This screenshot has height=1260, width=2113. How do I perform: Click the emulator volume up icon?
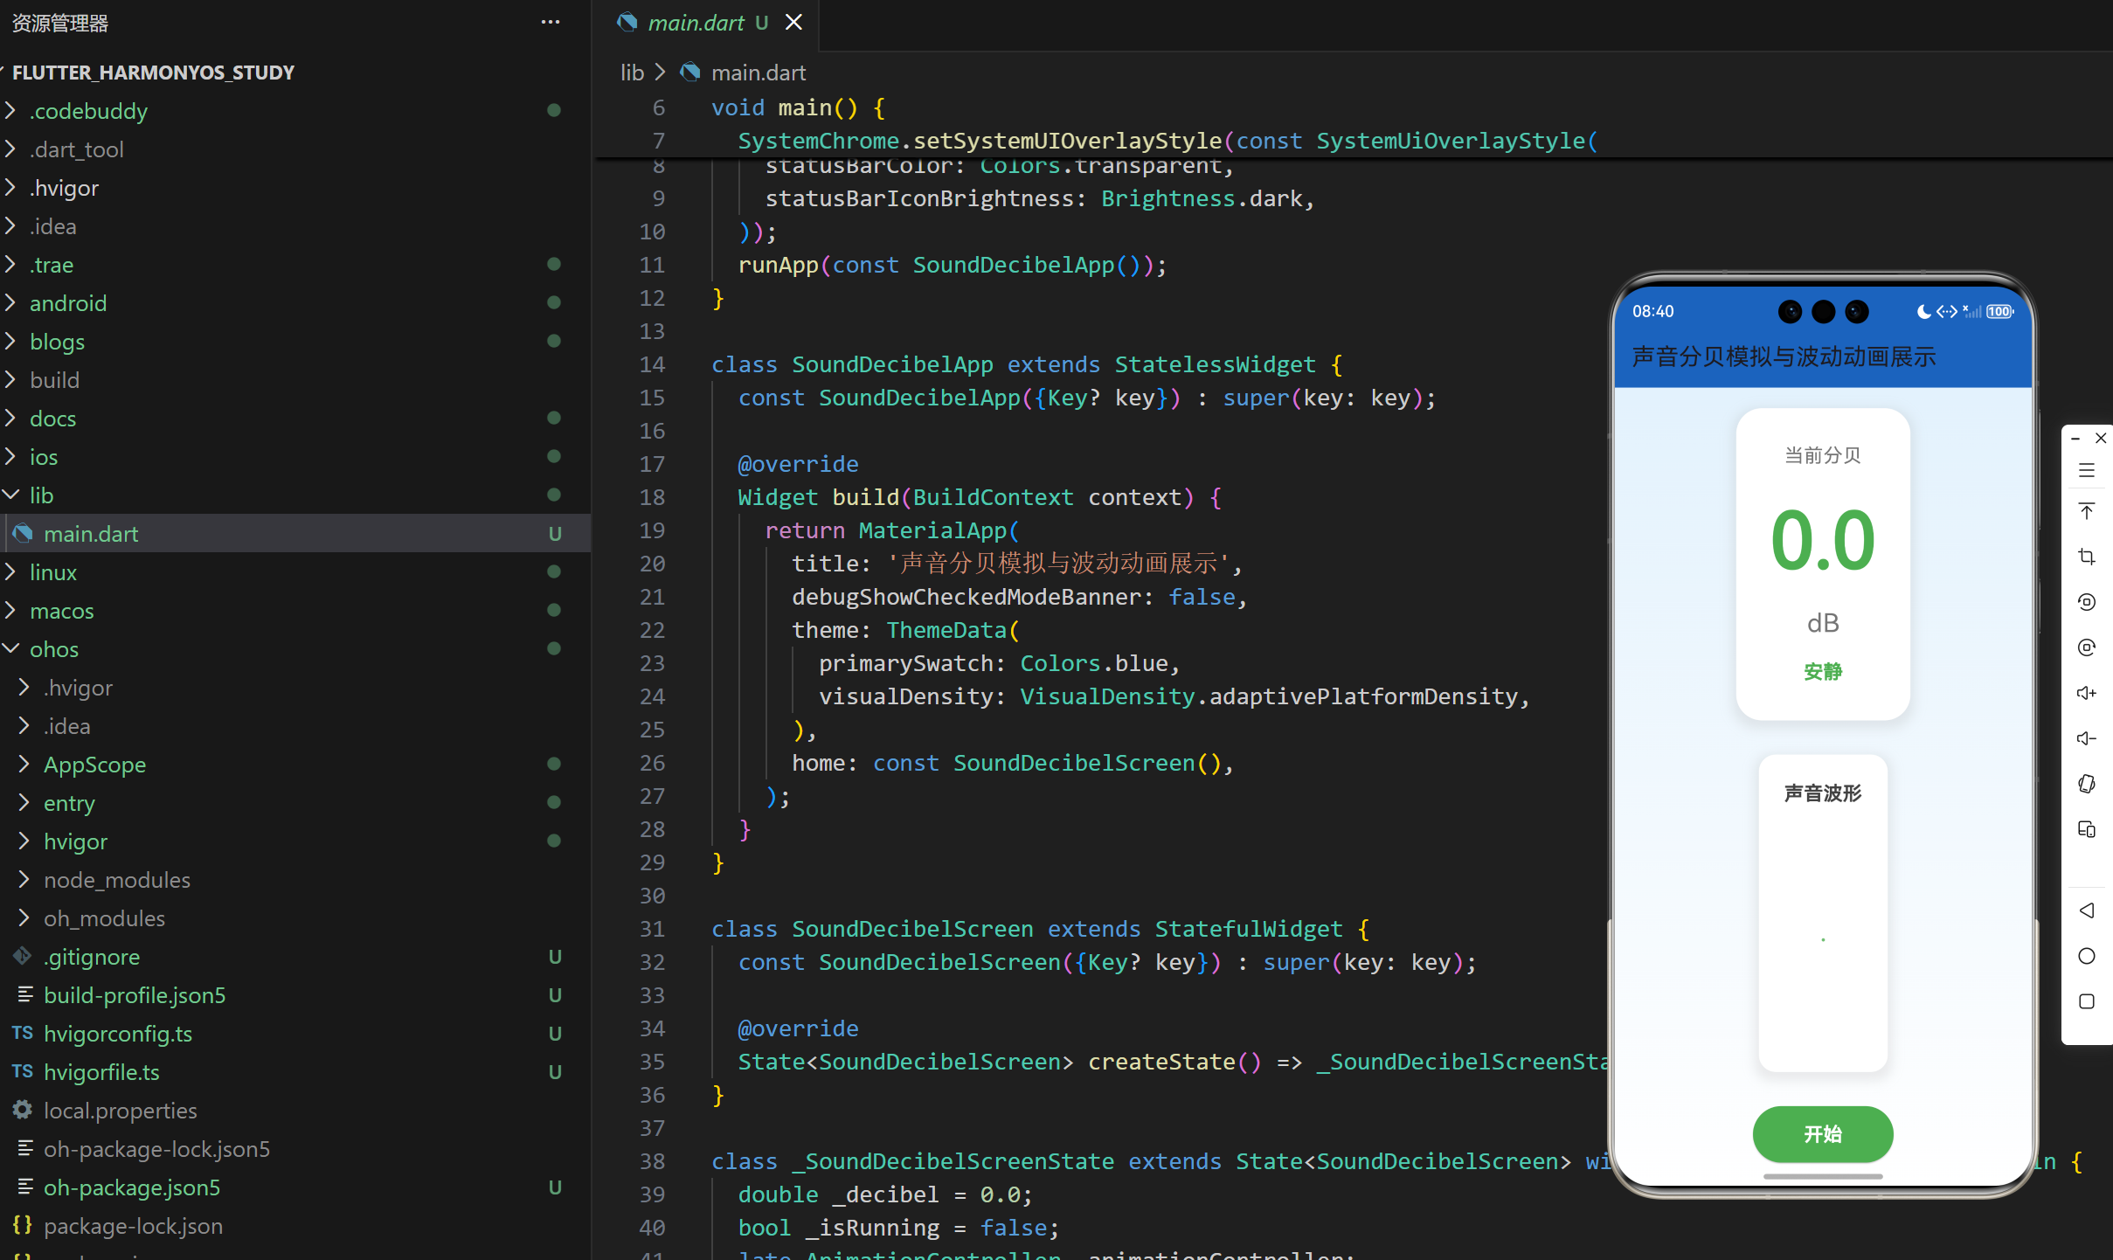pyautogui.click(x=2087, y=693)
